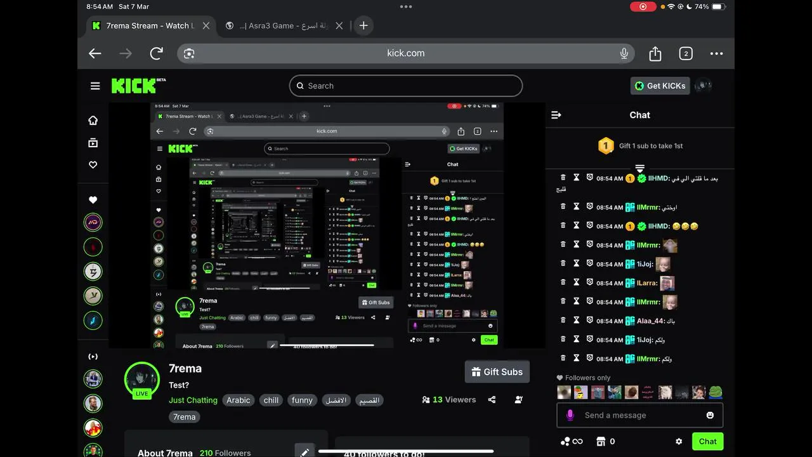Click username ILarra in chat
The image size is (812, 457).
click(x=646, y=283)
